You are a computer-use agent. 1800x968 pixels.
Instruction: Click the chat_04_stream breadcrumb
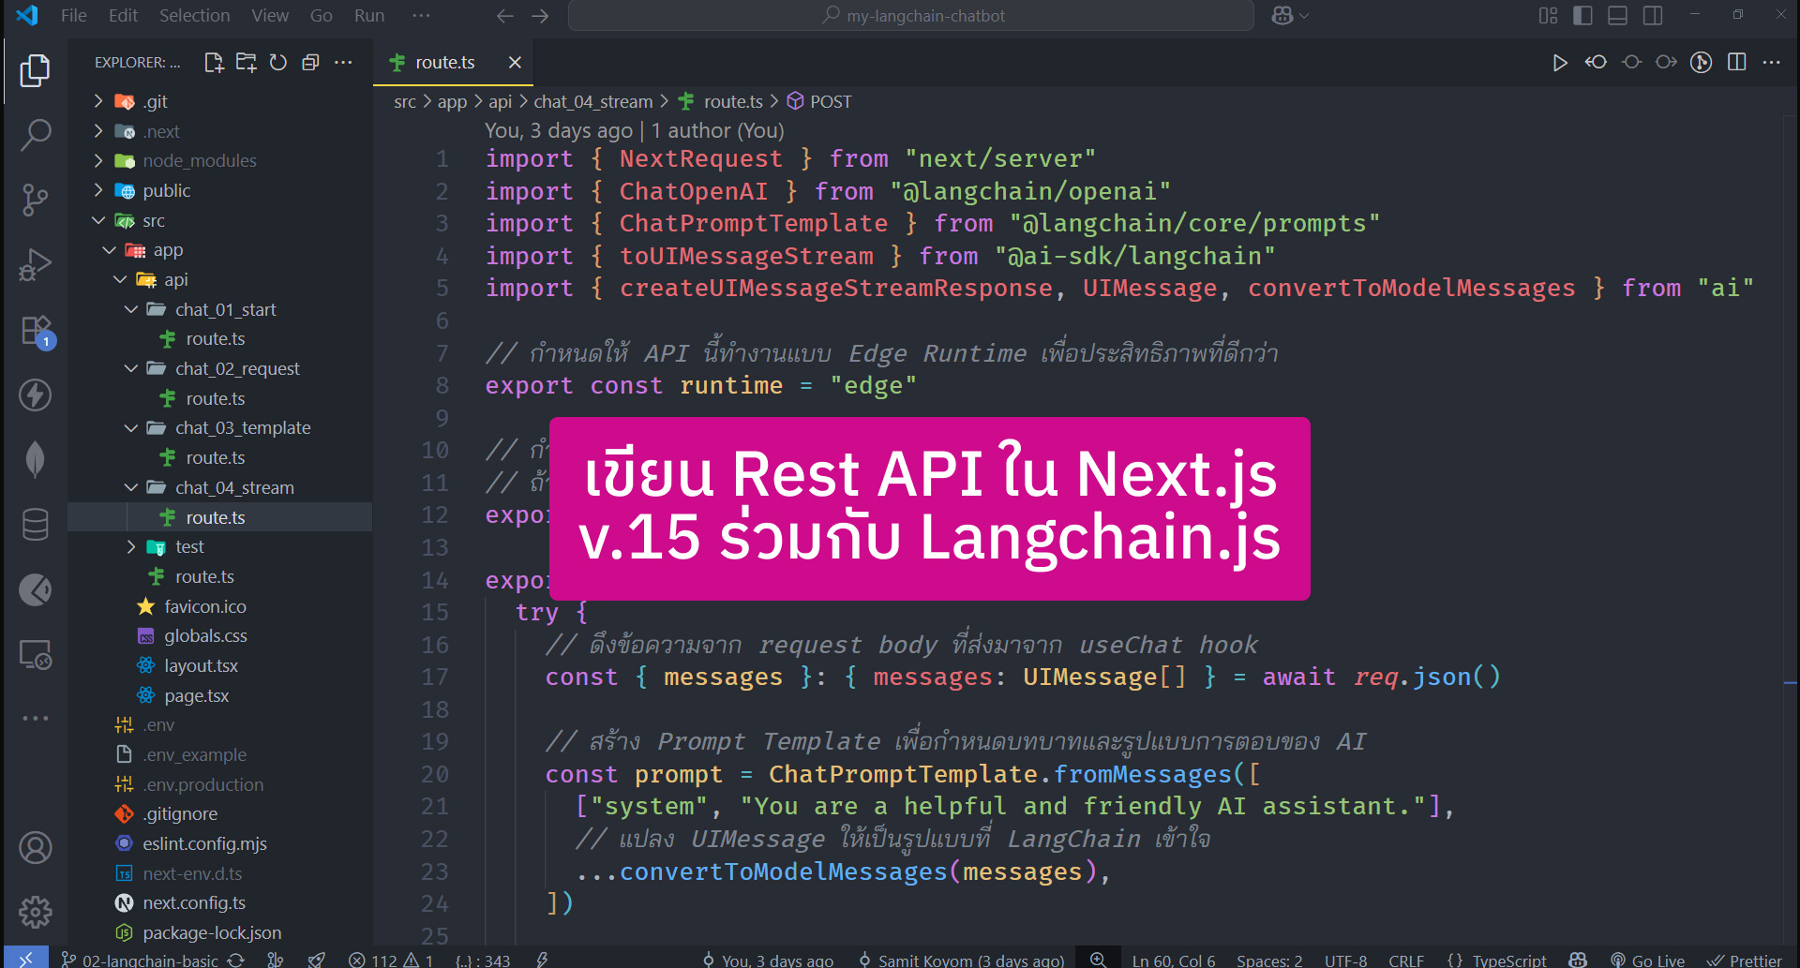point(593,102)
